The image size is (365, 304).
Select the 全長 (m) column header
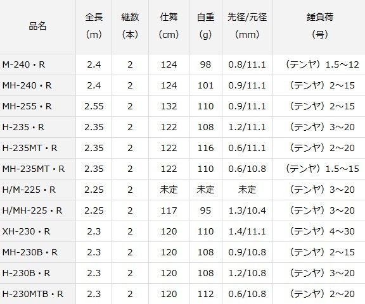coord(94,27)
